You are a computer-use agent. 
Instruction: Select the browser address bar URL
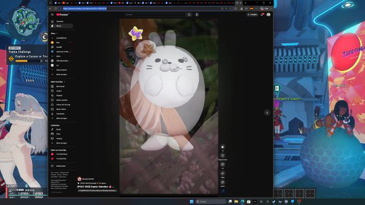pyautogui.click(x=84, y=9)
